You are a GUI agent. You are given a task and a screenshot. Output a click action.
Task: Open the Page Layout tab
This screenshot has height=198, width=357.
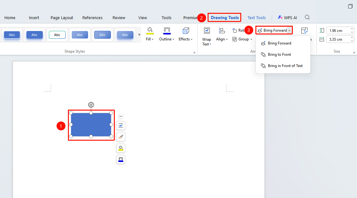pyautogui.click(x=62, y=18)
